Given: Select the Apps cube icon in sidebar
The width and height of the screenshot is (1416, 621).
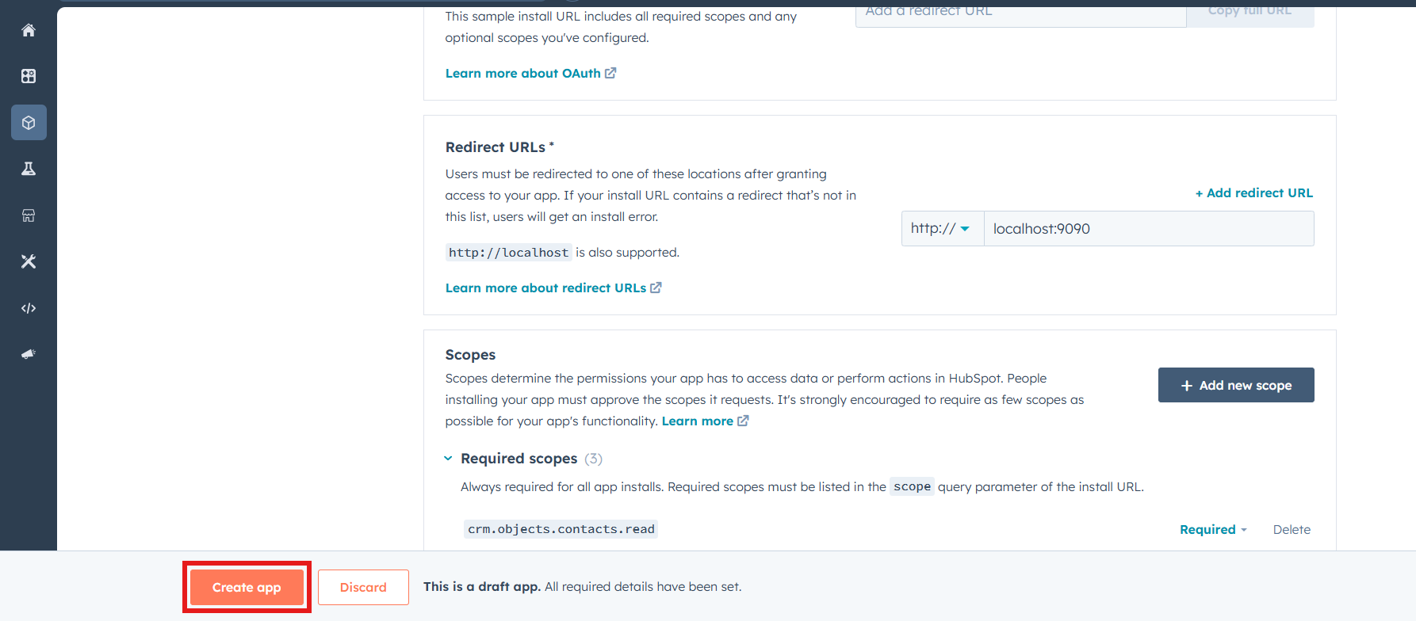Looking at the screenshot, I should tap(29, 123).
